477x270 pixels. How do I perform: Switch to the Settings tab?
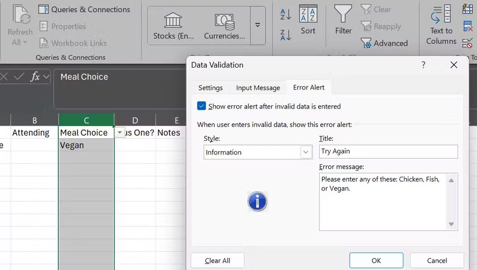tap(211, 88)
